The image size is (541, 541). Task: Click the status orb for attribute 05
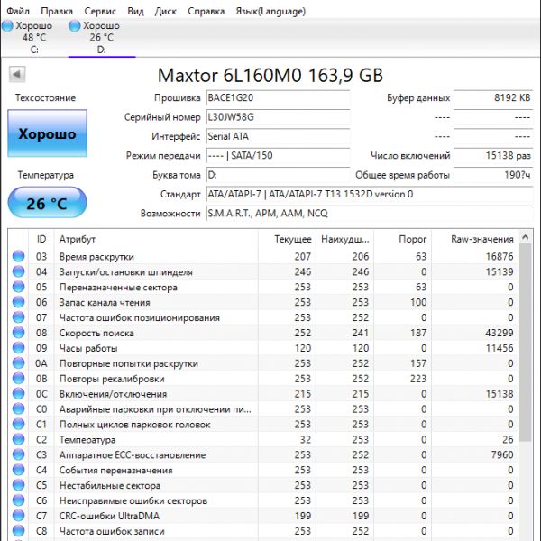(19, 287)
